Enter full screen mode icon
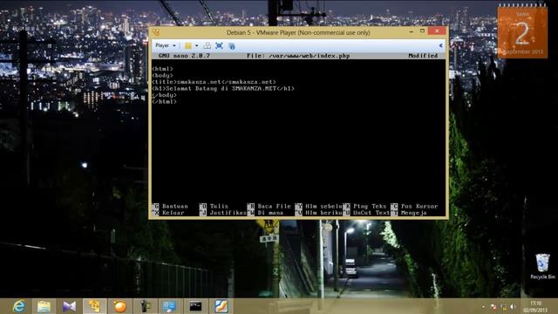Screen dimensions: 558x314 coord(219,45)
